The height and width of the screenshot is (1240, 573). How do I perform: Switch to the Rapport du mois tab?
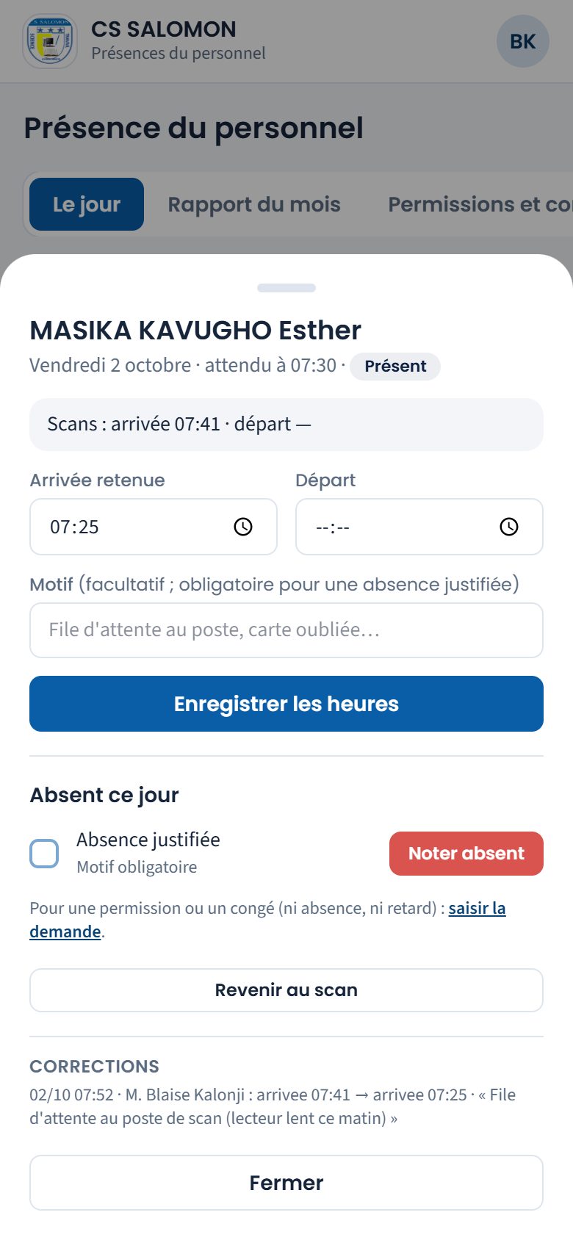[x=254, y=204]
